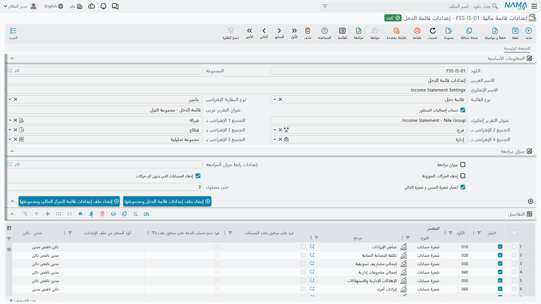Image resolution: width=541 pixels, height=304 pixels.
Task: Collapse the المعلومات الأساسية section
Action: (x=12, y=58)
